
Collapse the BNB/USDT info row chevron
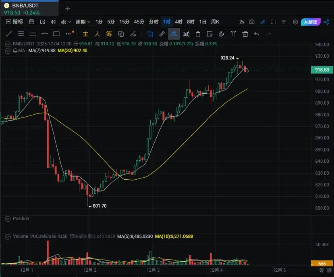coord(8,44)
